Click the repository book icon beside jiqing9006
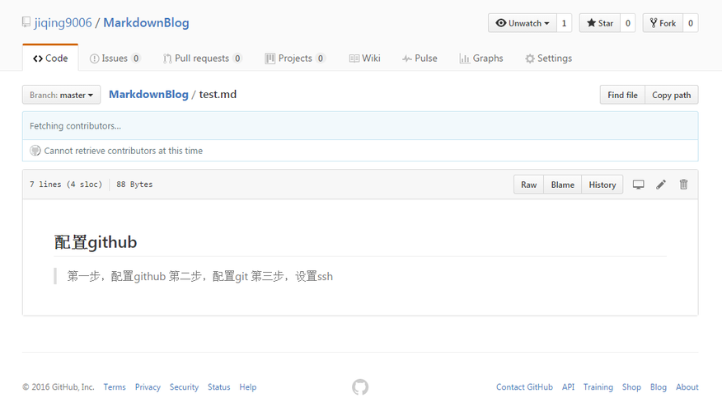 point(26,22)
